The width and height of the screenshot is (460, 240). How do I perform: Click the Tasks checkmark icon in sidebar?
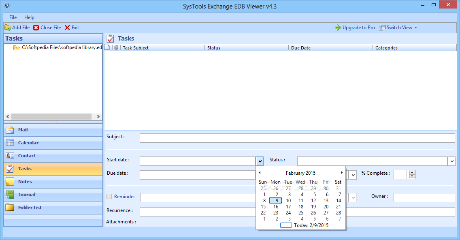pyautogui.click(x=10, y=169)
